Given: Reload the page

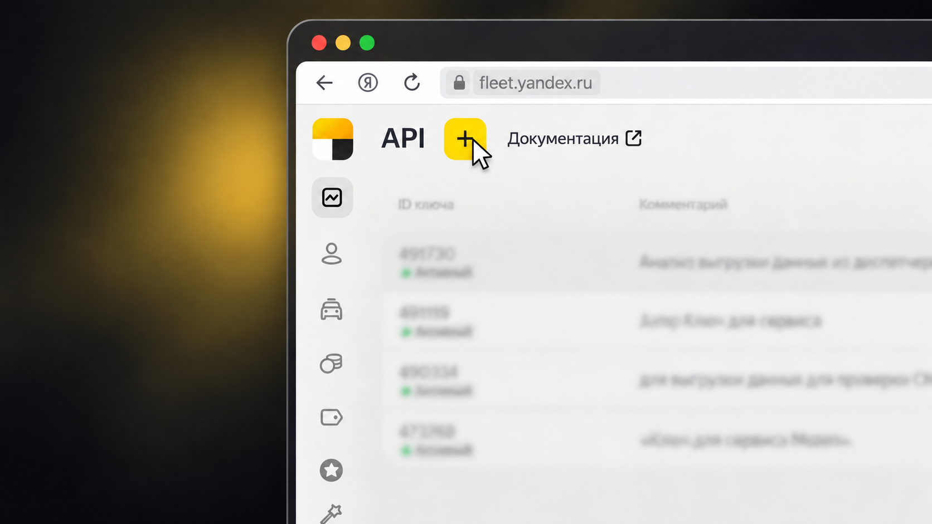Looking at the screenshot, I should point(412,82).
